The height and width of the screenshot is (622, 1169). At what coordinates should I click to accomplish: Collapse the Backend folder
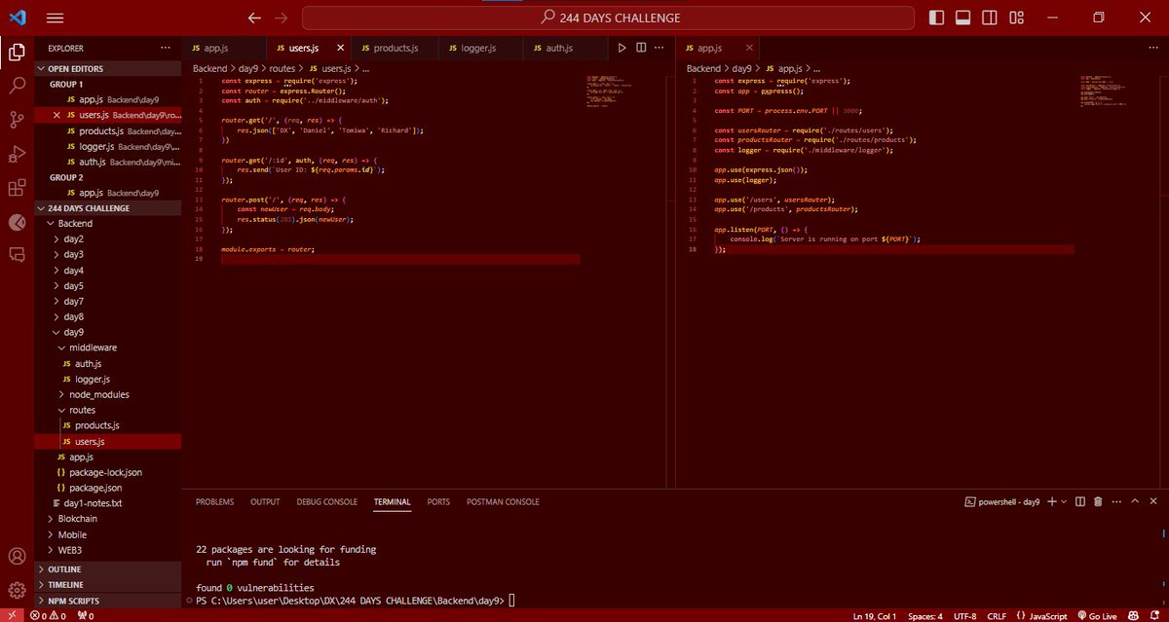107,223
